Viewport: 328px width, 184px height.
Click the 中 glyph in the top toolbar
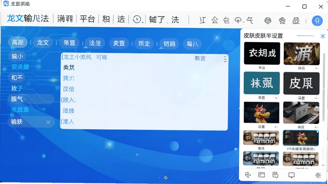[238, 20]
